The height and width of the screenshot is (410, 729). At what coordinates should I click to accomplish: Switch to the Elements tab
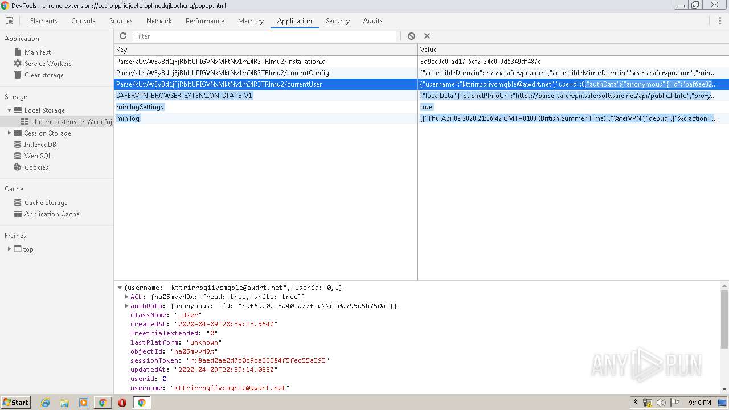pos(44,20)
